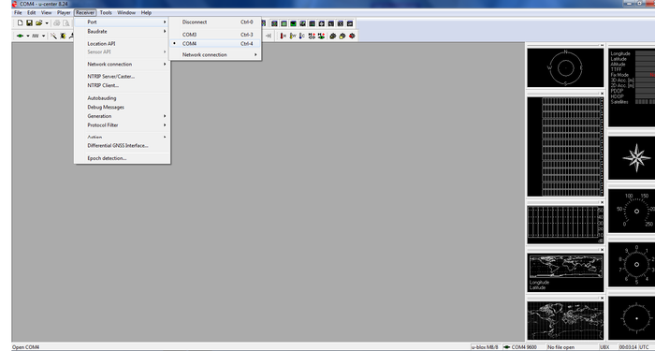
Task: Click the magic wand autobauding icon
Action: point(53,36)
